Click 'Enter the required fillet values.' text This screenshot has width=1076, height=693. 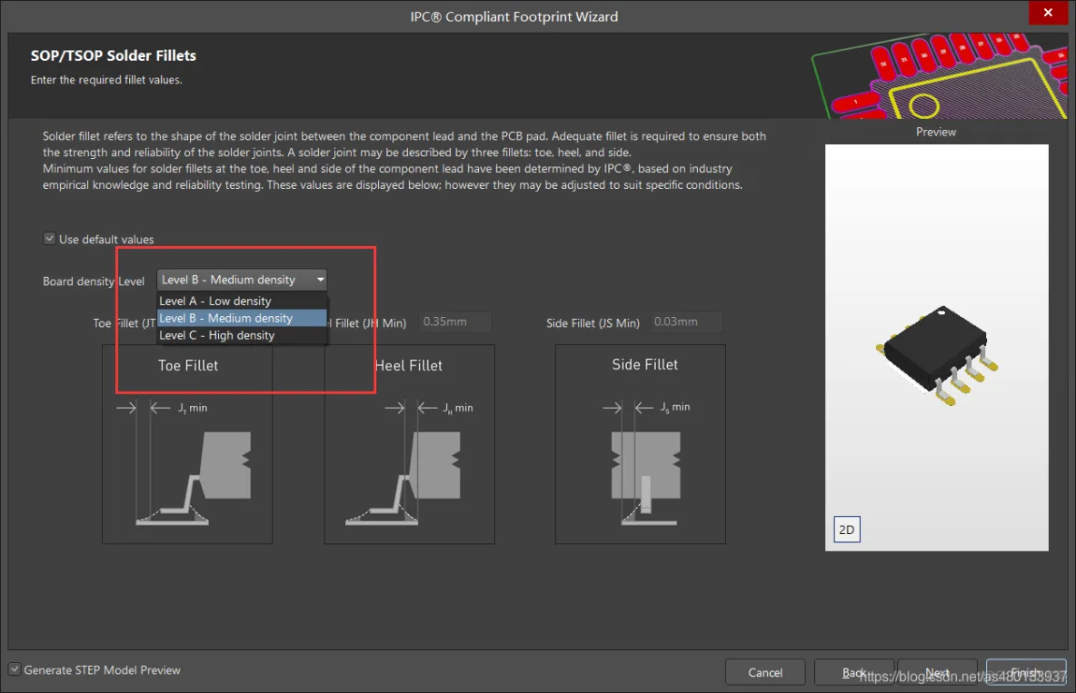tap(106, 80)
